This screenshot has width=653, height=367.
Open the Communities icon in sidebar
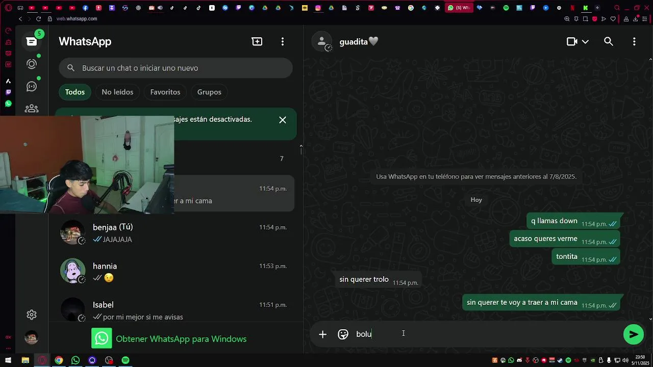pos(32,109)
